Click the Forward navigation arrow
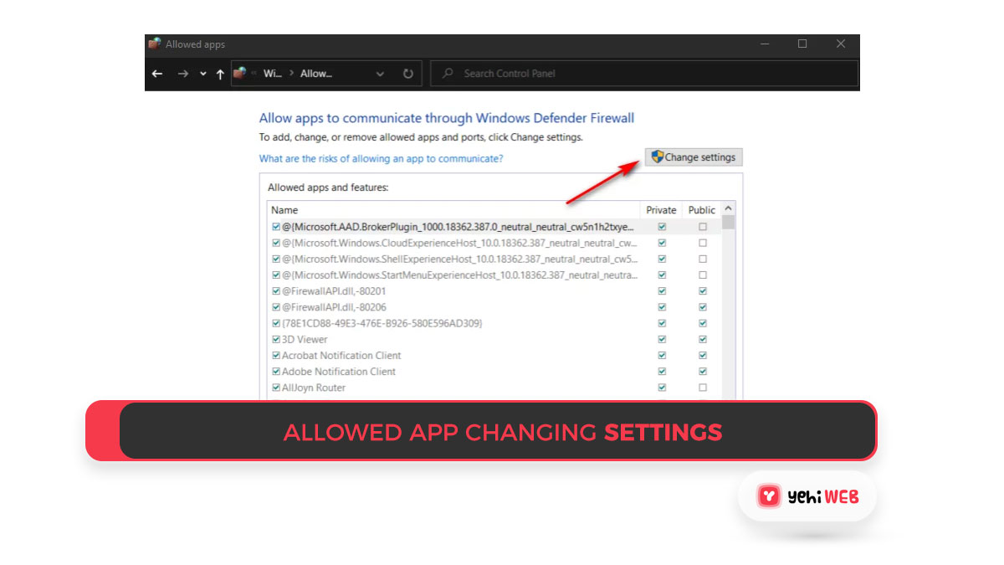 click(x=182, y=74)
